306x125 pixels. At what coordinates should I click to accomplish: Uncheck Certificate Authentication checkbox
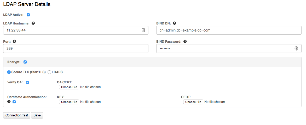click(x=14, y=102)
